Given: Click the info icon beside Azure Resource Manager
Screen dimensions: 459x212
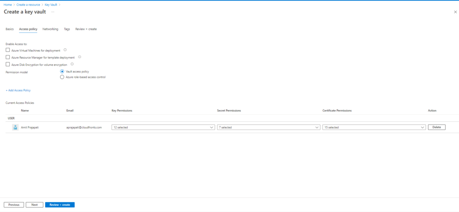Looking at the screenshot, I should click(x=79, y=57).
